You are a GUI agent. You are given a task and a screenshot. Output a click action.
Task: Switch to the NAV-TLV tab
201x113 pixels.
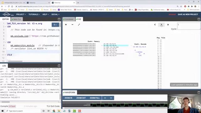pos(16,19)
